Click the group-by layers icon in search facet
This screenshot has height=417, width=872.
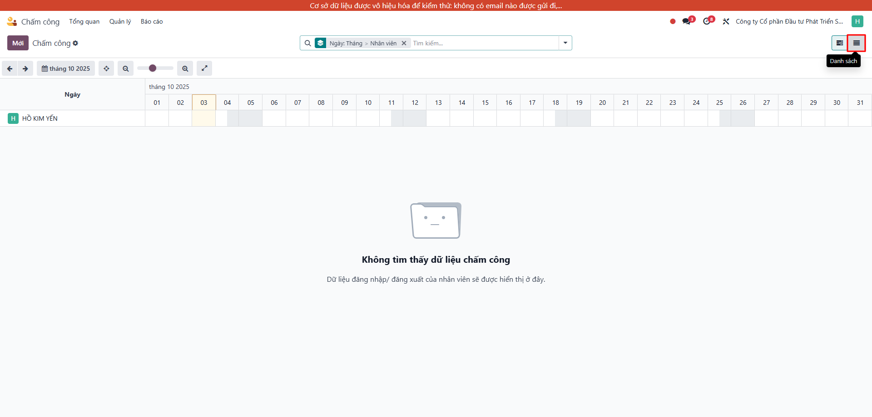point(321,43)
